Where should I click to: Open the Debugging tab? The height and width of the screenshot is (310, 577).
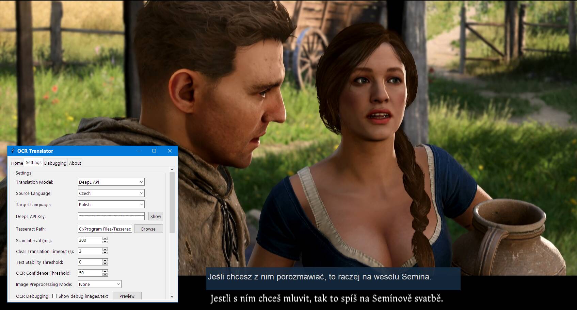pos(55,163)
